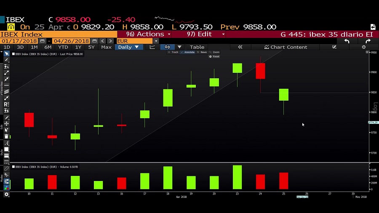Click the export page icon at top right
The height and width of the screenshot is (213, 379).
(373, 27)
